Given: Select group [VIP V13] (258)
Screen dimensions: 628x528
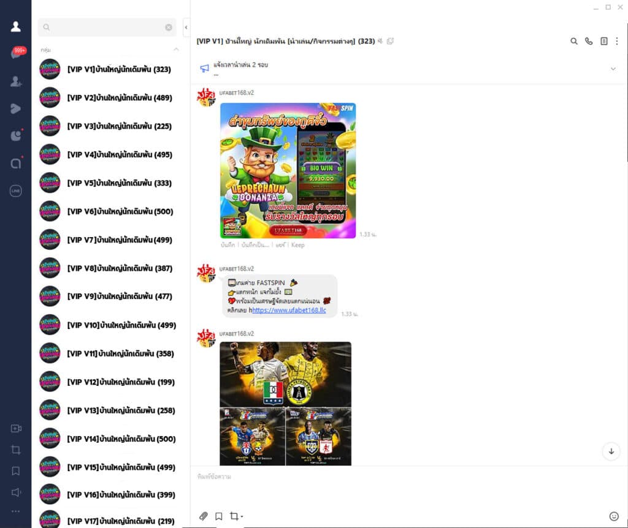Looking at the screenshot, I should coord(109,410).
